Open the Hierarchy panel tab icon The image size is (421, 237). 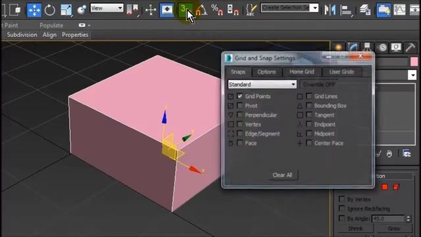(x=367, y=47)
